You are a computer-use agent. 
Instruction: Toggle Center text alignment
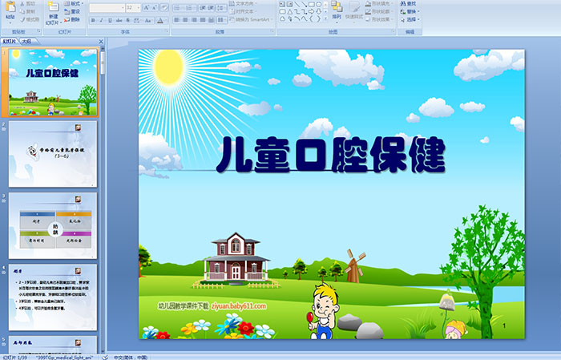point(185,20)
